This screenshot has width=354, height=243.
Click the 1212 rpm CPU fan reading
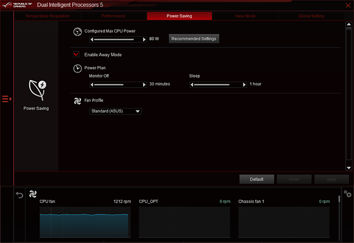(122, 202)
